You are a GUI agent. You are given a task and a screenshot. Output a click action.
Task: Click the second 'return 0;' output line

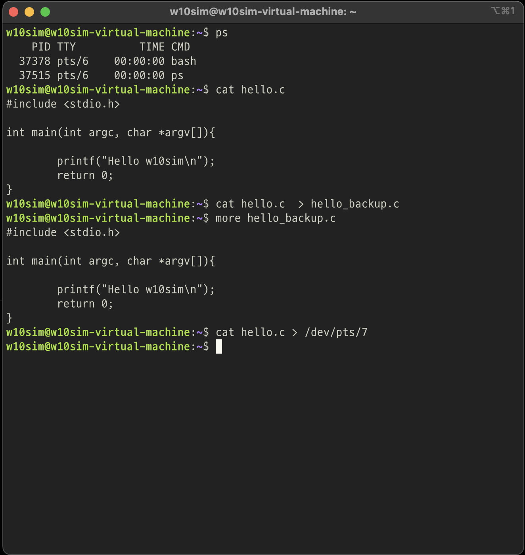tap(85, 304)
